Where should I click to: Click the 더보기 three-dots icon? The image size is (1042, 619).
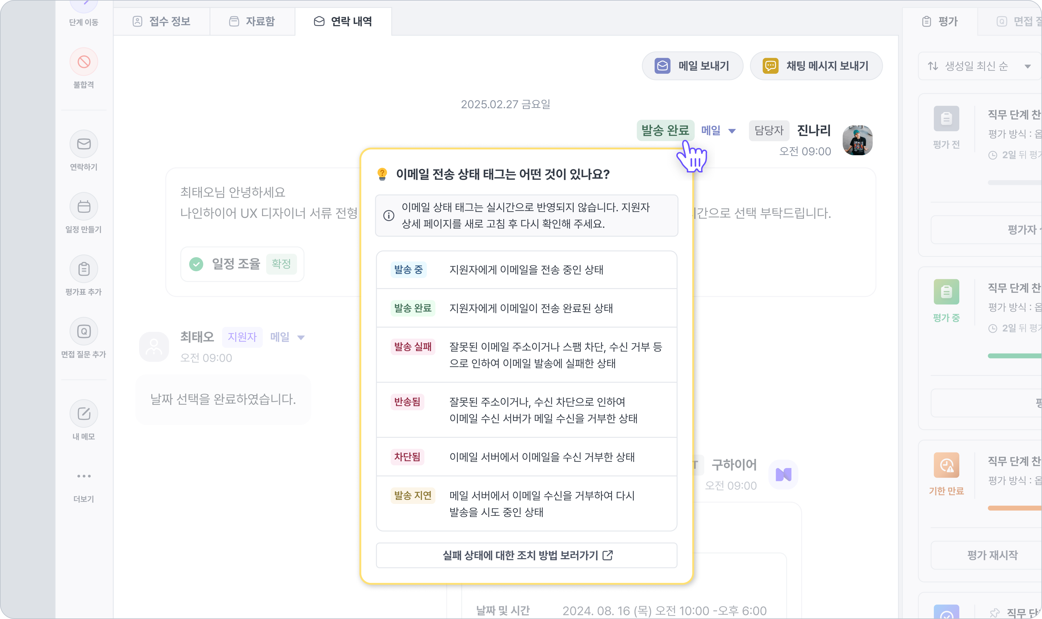click(84, 476)
